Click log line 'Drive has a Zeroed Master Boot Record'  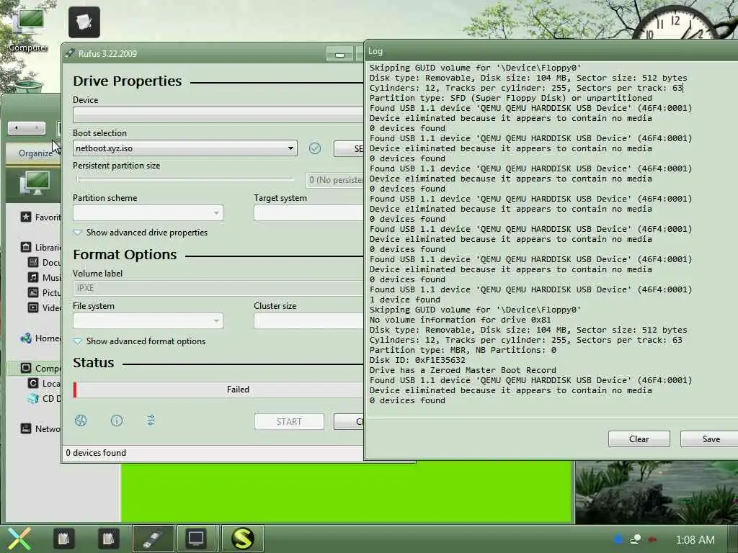click(463, 370)
